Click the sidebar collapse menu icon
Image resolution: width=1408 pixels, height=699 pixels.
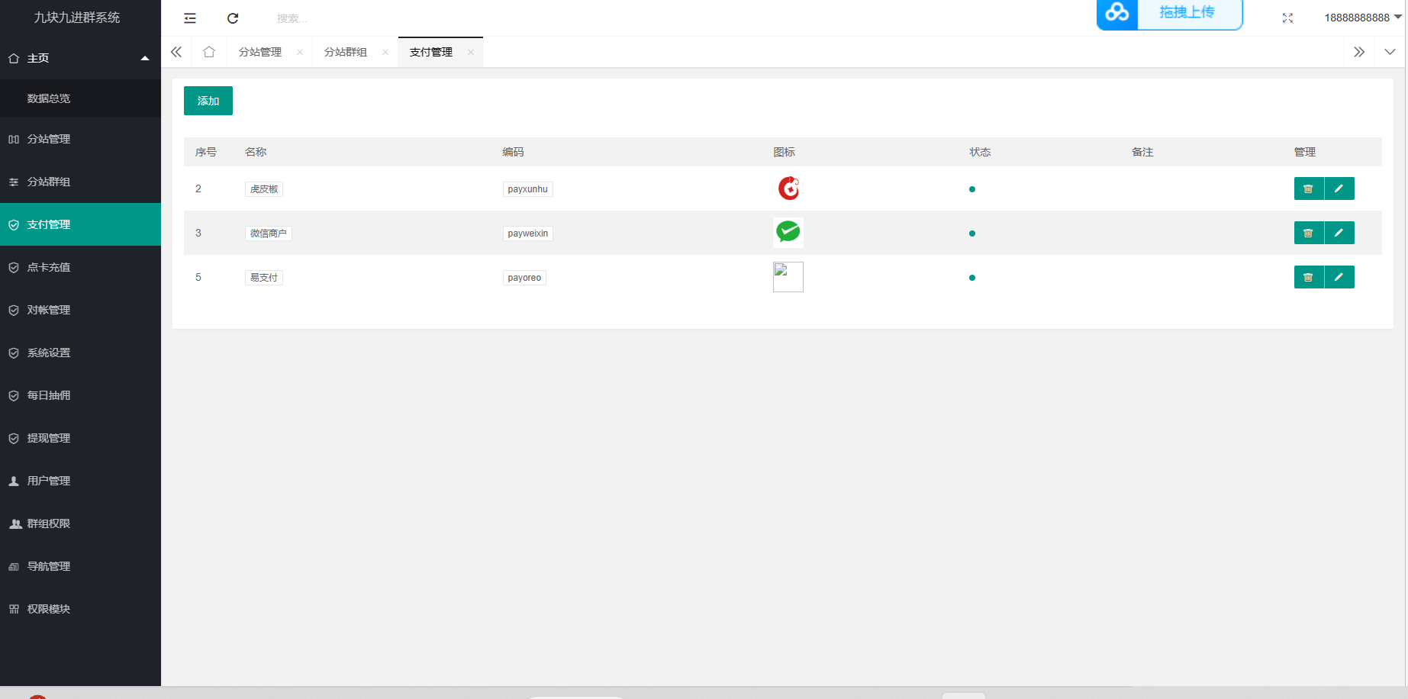click(190, 18)
